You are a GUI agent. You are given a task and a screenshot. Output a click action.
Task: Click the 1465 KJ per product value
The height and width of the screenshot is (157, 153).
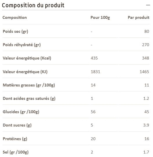point(144,72)
